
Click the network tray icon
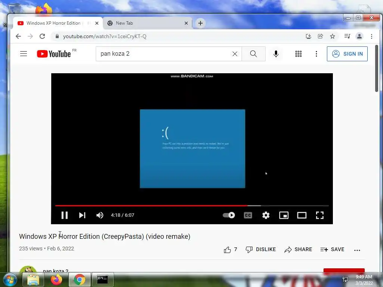pyautogui.click(x=345, y=280)
